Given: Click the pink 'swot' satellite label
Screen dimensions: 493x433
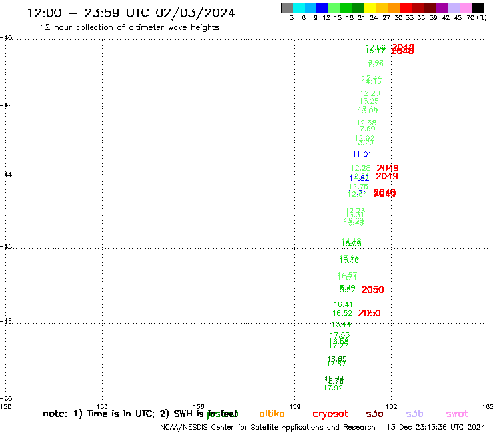Looking at the screenshot, I should click(x=457, y=414).
